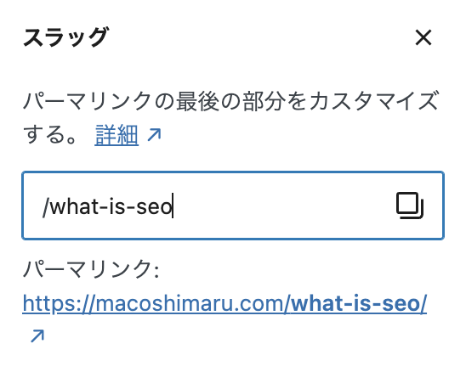Screen dimensions: 466x372
Task: Open the macoshimaru.com permalink URL
Action: click(224, 304)
